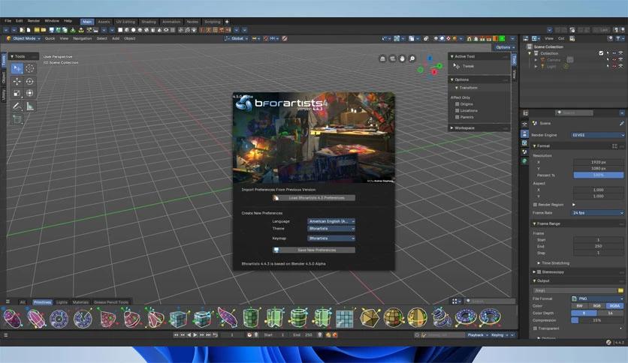Click the play animation button
The width and height of the screenshot is (628, 363).
195,335
